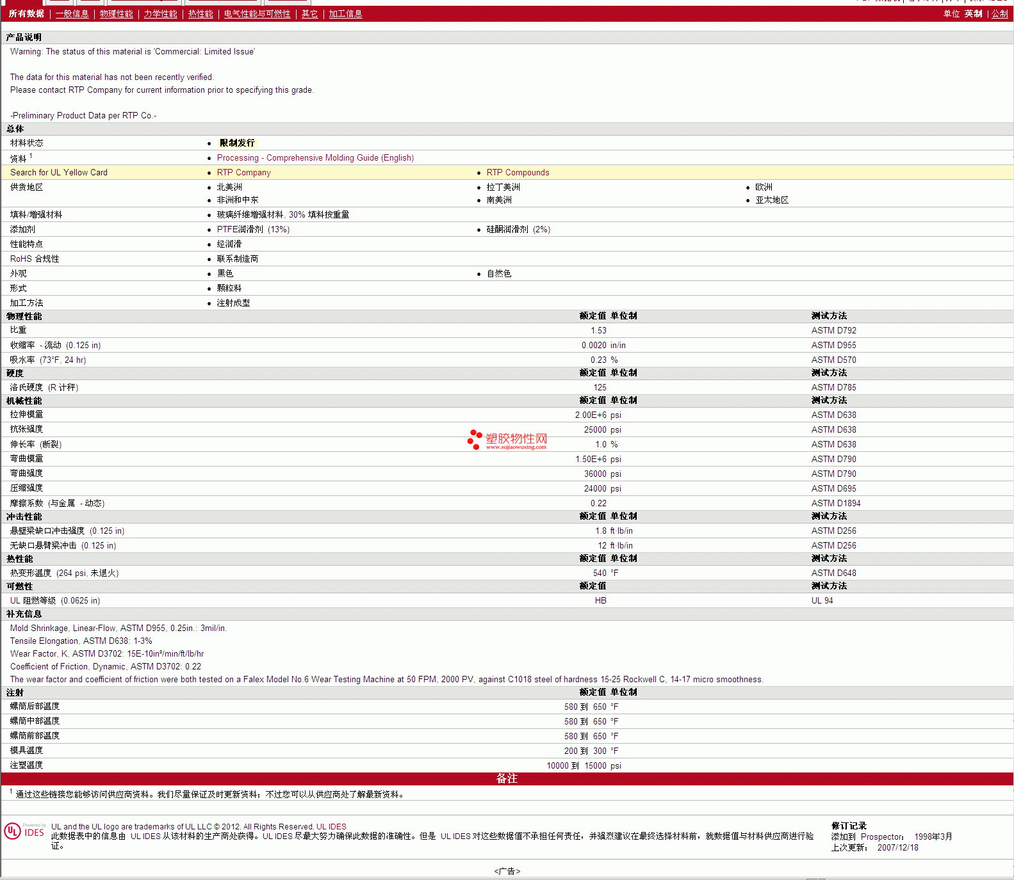This screenshot has width=1014, height=880.
Task: Select the 英制 unit option
Action: click(x=973, y=14)
